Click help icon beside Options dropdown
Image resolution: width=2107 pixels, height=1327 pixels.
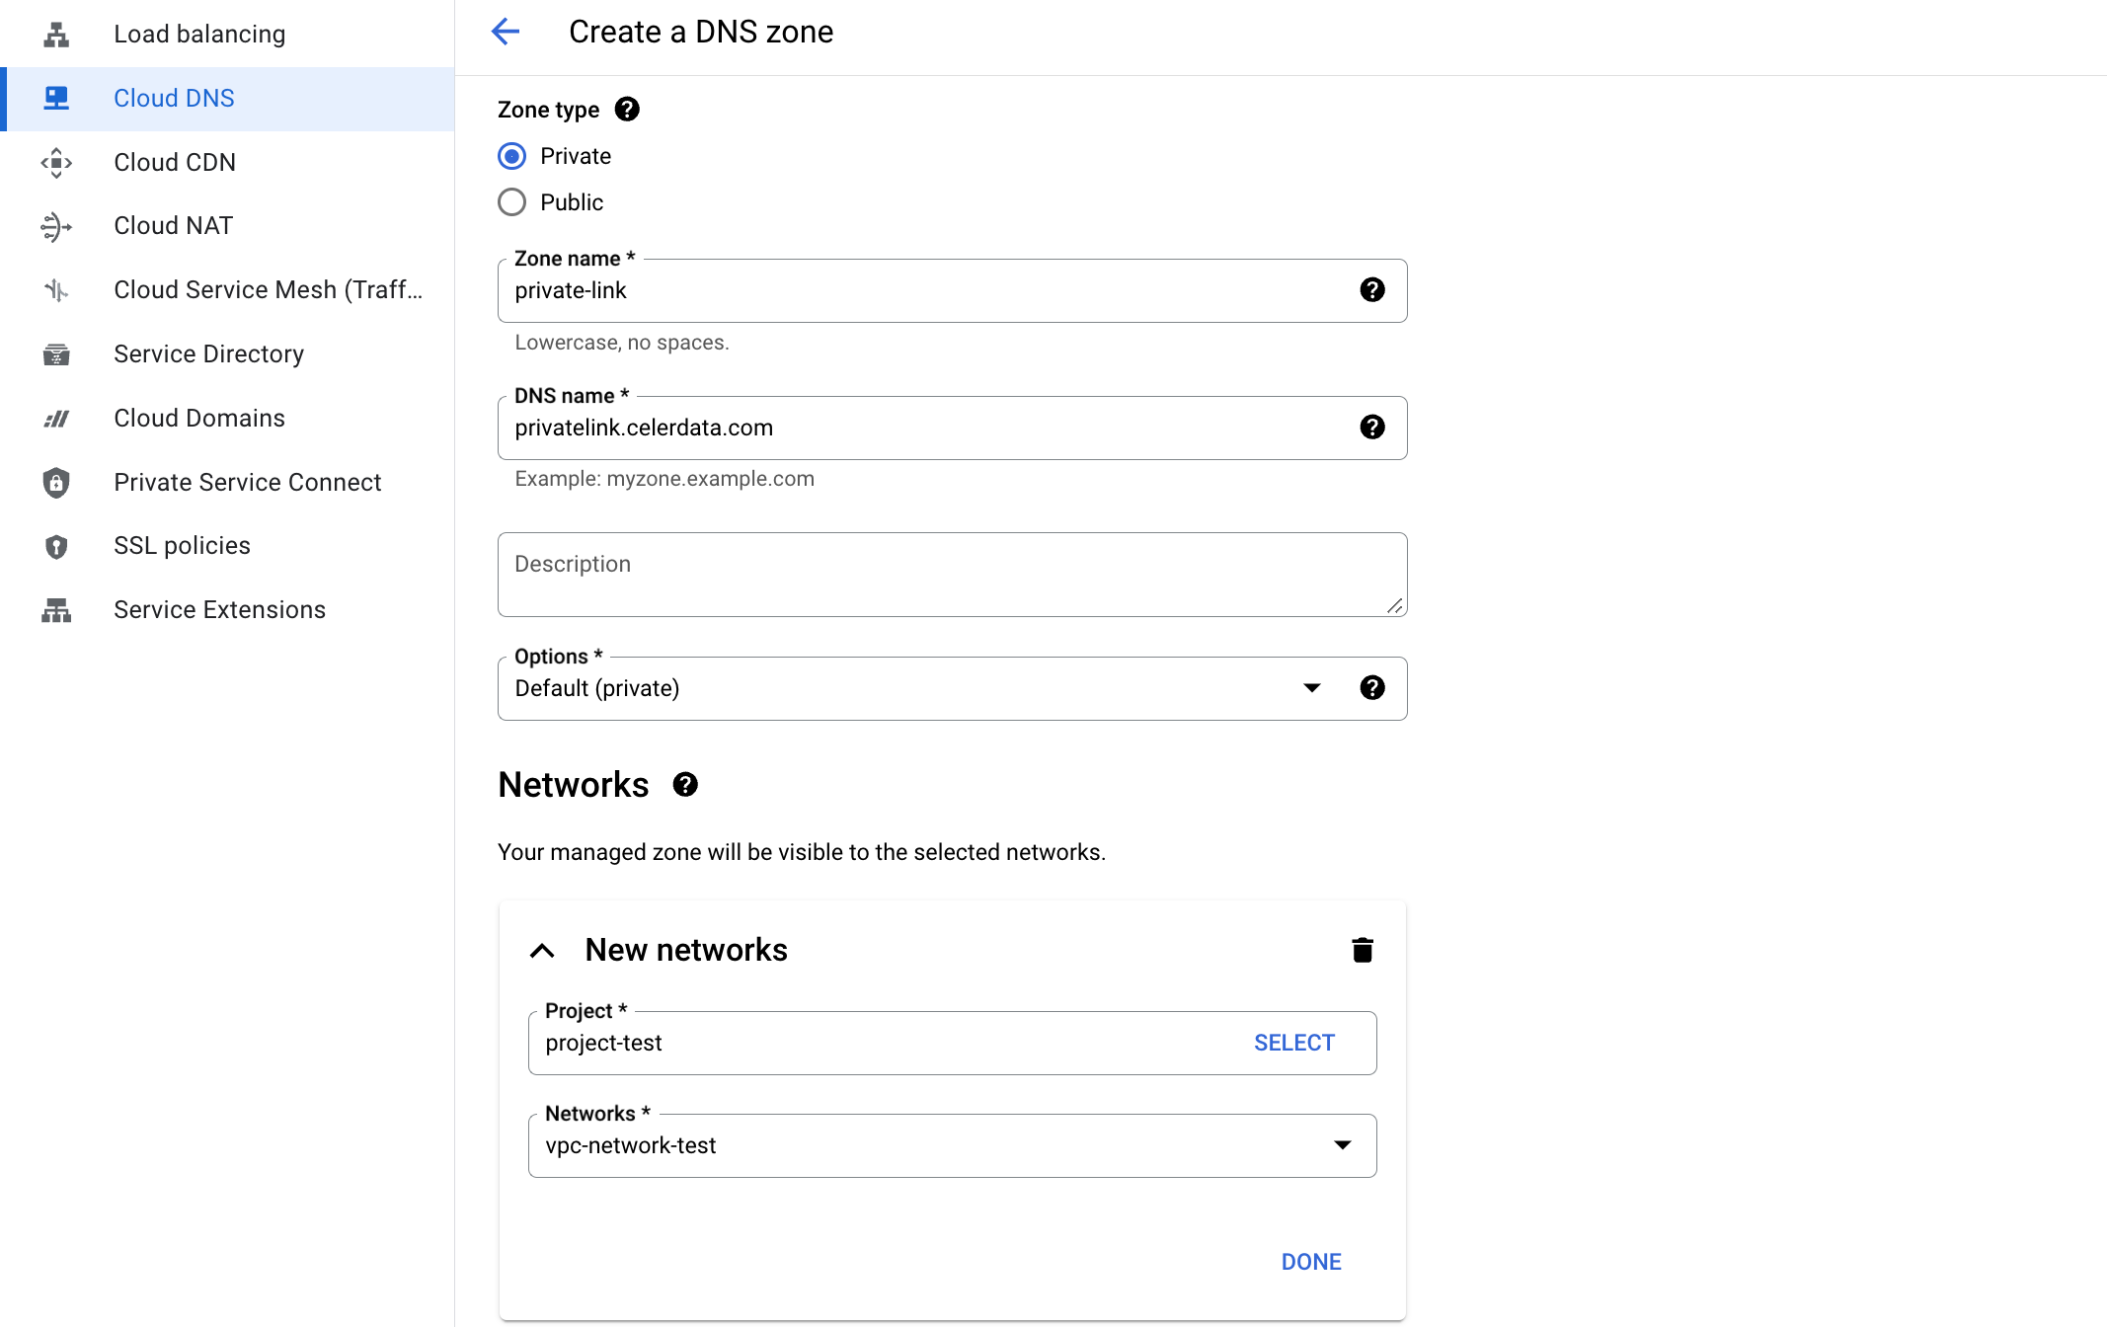1371,687
